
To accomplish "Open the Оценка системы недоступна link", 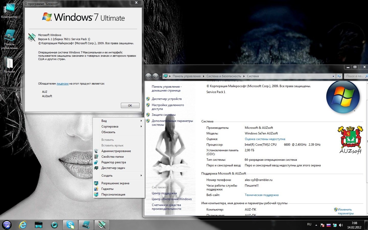I will pos(265,139).
